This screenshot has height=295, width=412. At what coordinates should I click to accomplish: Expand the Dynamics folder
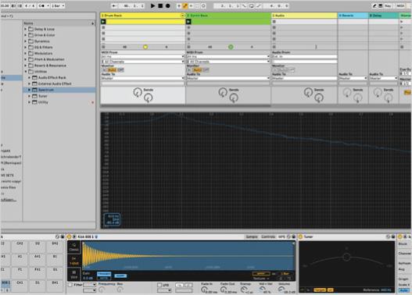point(26,41)
